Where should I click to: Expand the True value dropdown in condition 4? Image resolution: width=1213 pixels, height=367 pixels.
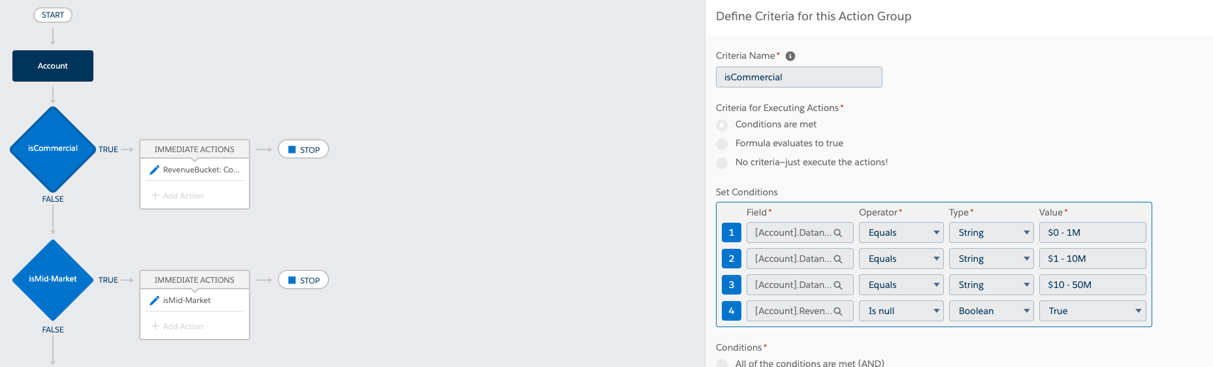pos(1092,311)
